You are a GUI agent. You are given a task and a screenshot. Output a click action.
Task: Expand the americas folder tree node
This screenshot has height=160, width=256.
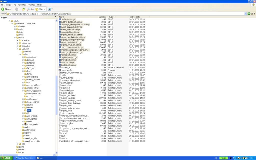tap(17, 40)
